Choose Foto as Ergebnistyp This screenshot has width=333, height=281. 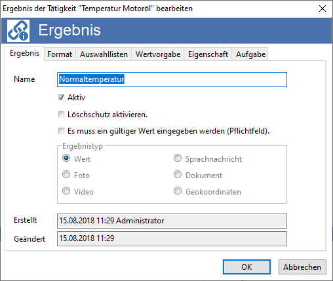(66, 174)
